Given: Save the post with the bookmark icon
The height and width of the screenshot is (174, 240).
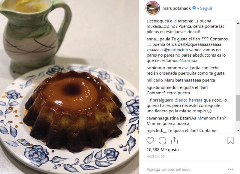Looking at the screenshot, I should [x=230, y=140].
